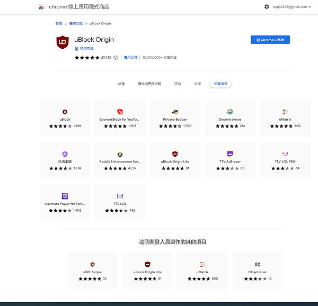Switch to the 隱私權實務規範 tab
The width and height of the screenshot is (318, 306).
(x=149, y=84)
